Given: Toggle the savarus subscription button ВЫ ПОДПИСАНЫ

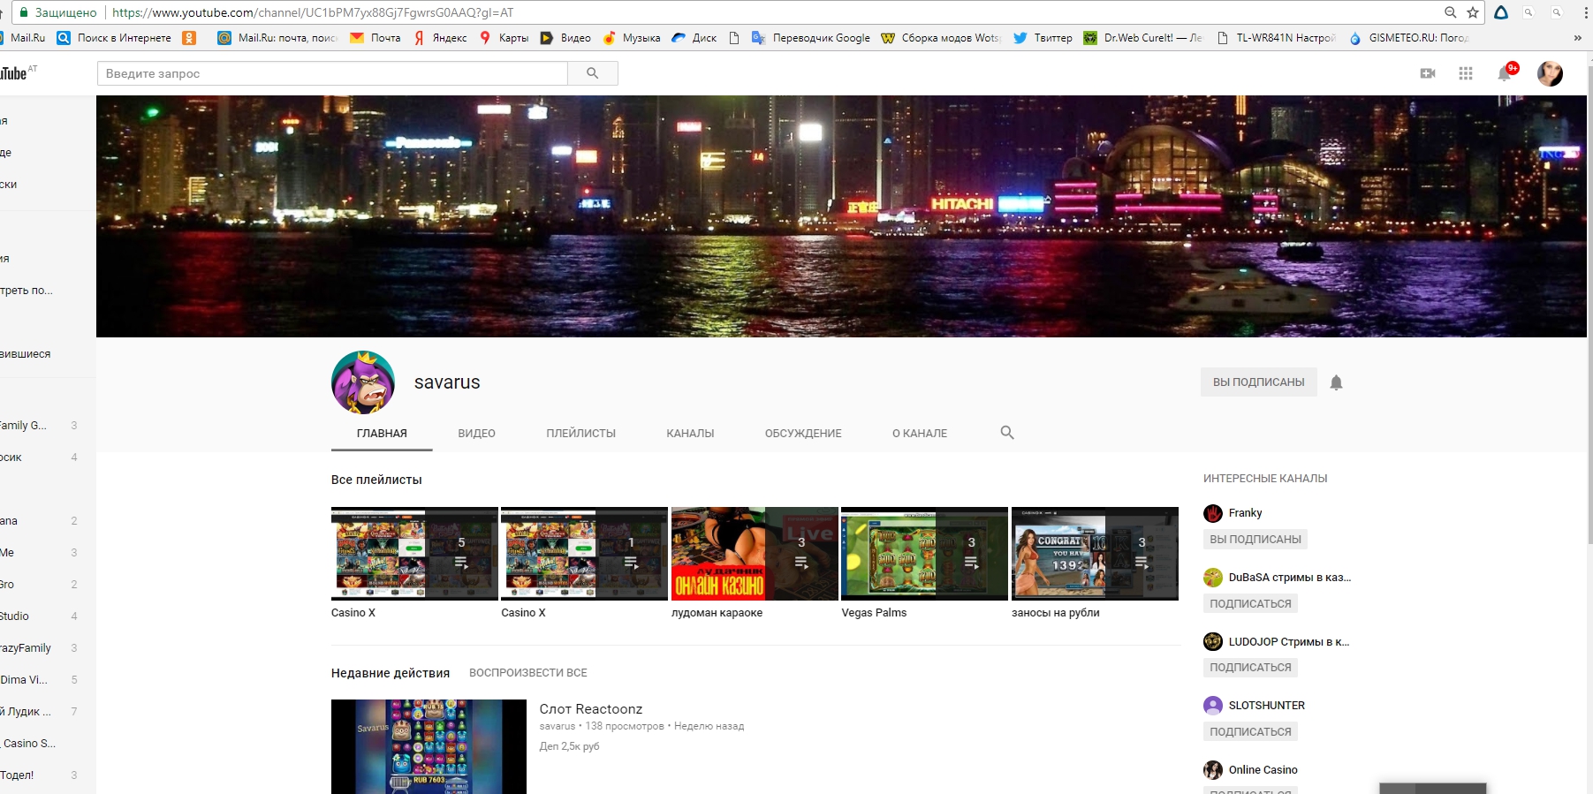Looking at the screenshot, I should [x=1258, y=382].
